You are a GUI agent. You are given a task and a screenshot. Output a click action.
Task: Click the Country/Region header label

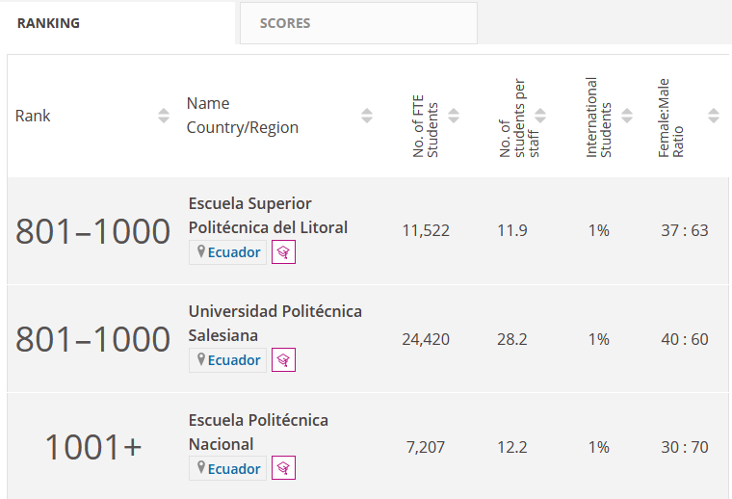coord(243,127)
